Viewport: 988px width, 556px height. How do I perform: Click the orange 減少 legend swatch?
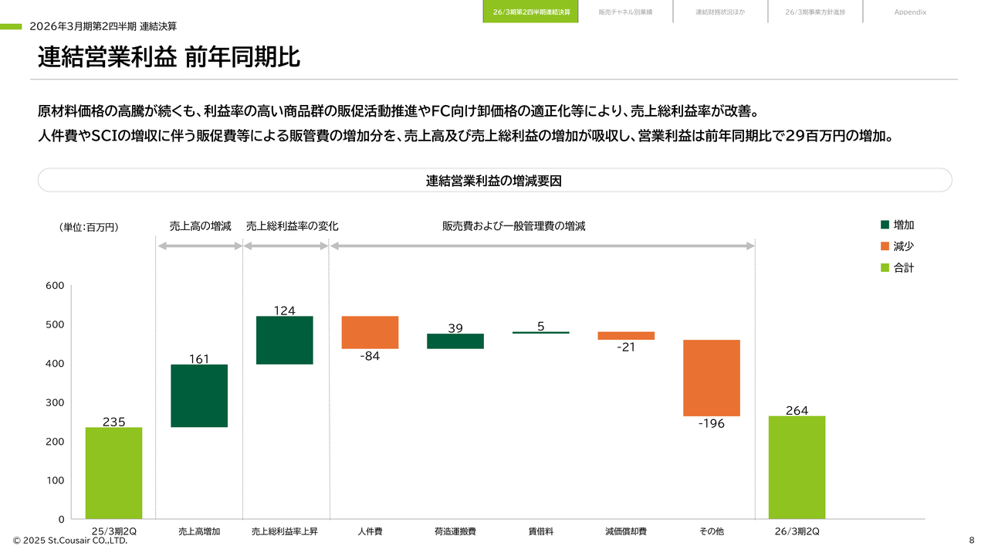(885, 246)
